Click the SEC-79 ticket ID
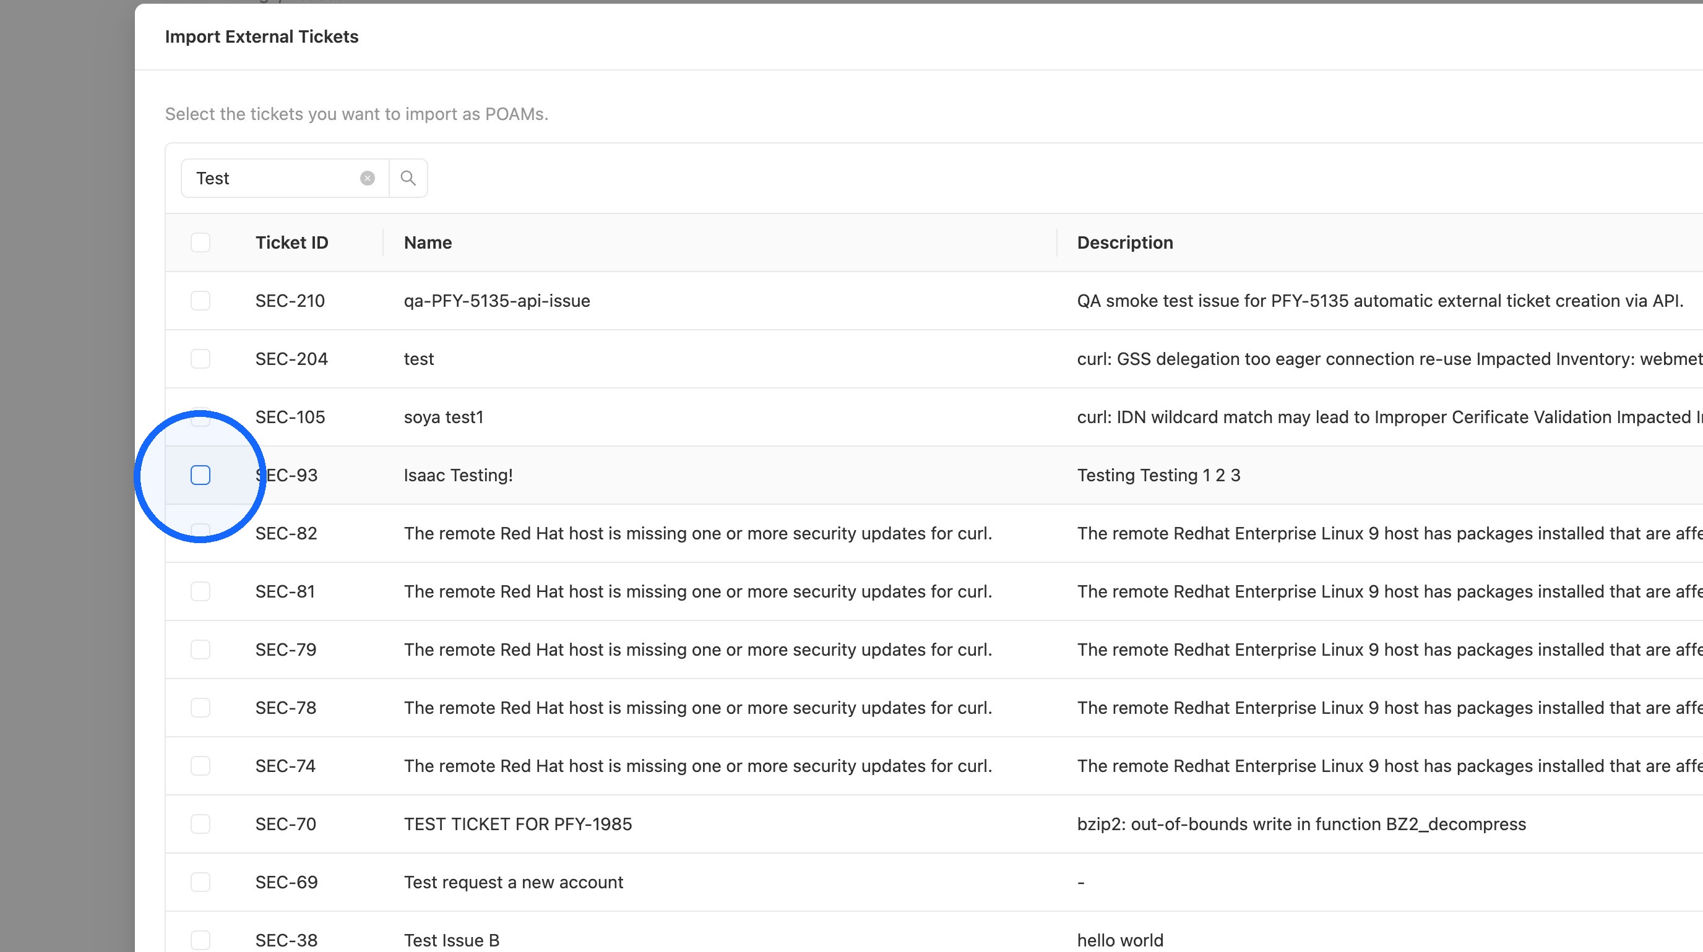 click(x=287, y=650)
